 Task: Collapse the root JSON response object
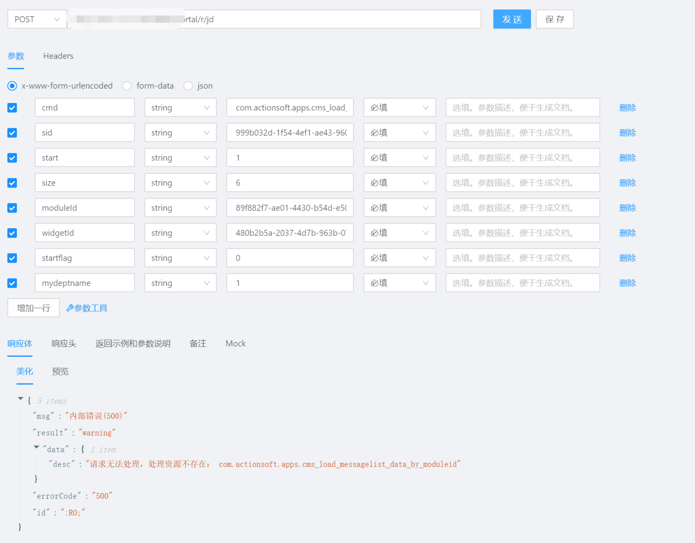pyautogui.click(x=20, y=398)
